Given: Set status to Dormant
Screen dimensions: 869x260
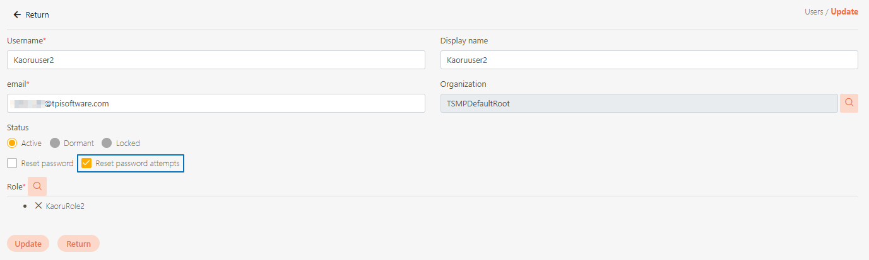Looking at the screenshot, I should pos(55,143).
